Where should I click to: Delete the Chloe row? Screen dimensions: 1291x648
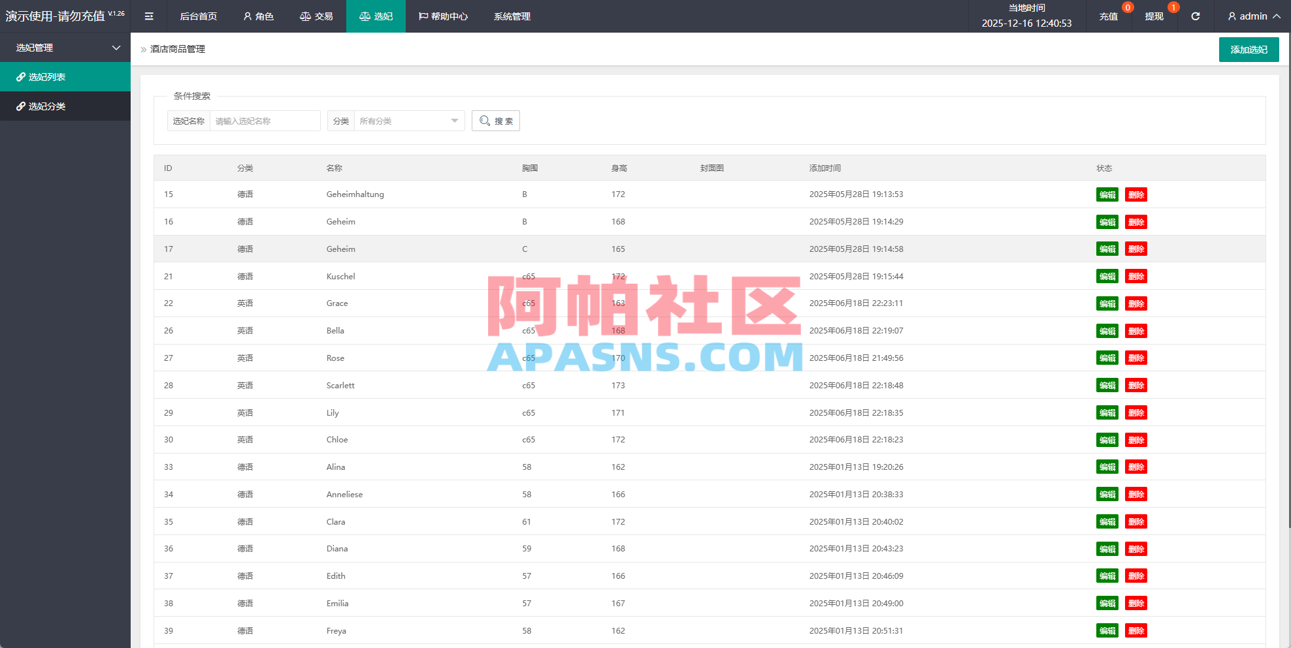1136,440
